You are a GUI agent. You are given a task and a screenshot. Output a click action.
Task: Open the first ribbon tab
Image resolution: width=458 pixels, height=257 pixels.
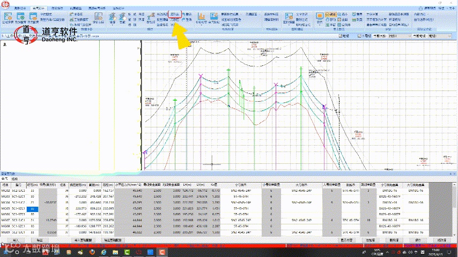click(19, 9)
